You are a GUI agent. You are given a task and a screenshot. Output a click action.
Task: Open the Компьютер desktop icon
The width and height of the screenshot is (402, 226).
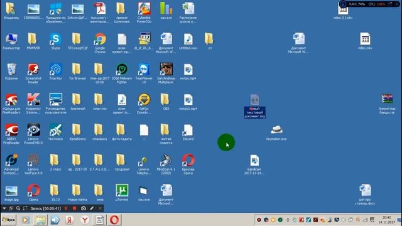tap(11, 41)
